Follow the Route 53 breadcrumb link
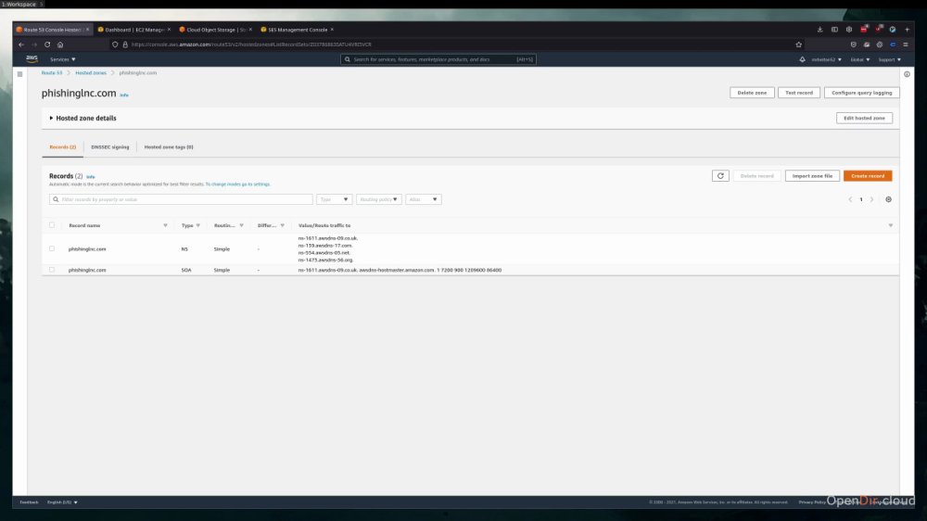 point(51,72)
